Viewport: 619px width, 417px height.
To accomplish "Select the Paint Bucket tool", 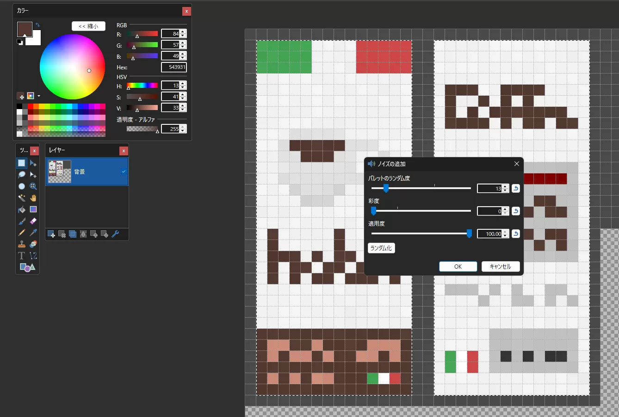I will 22,209.
